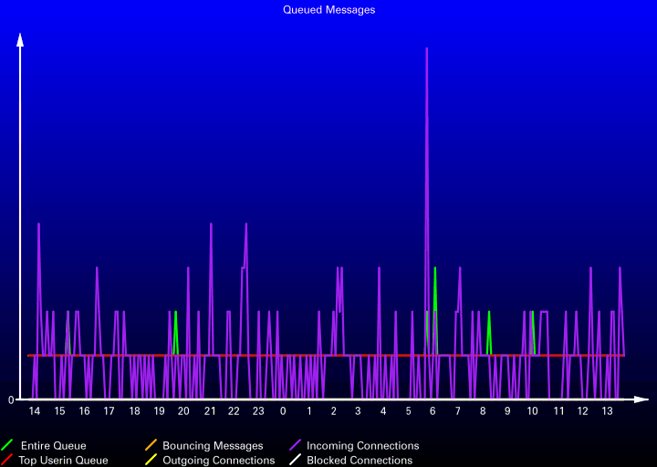This screenshot has height=467, width=657.
Task: Select the Blocked Connections legend label
Action: click(x=360, y=461)
